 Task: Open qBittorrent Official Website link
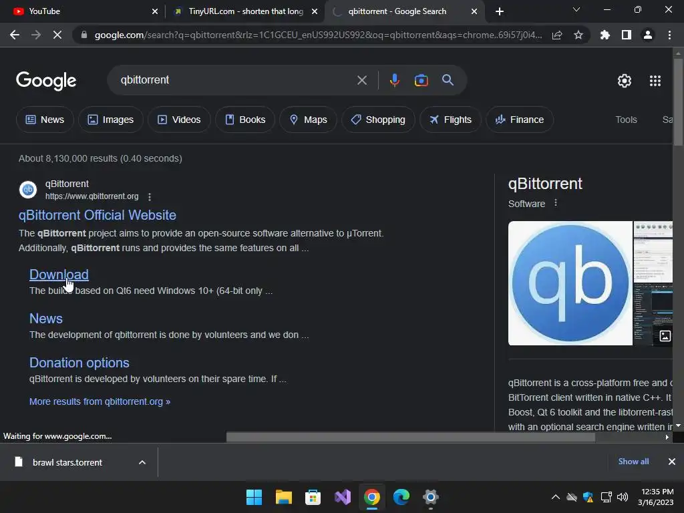pos(98,215)
